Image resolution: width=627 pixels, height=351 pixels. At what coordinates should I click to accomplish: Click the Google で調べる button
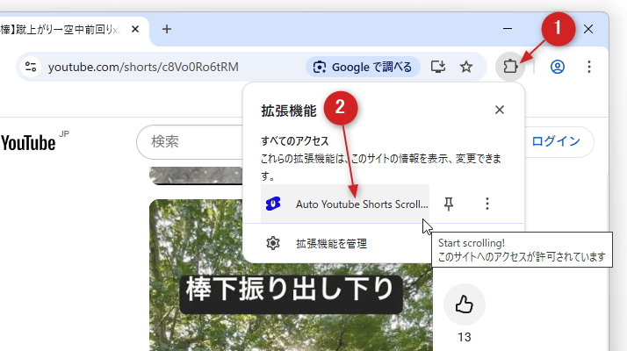pos(363,67)
